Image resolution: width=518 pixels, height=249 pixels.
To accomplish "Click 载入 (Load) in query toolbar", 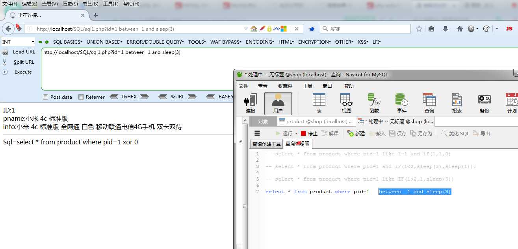I will point(377,133).
